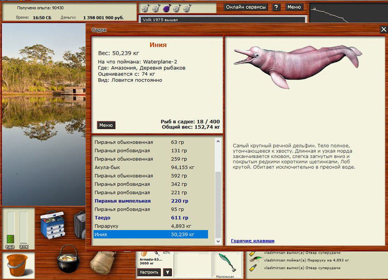The height and width of the screenshot is (280, 388).
Task: Click the purple potion flask icon
Action: point(166,7)
